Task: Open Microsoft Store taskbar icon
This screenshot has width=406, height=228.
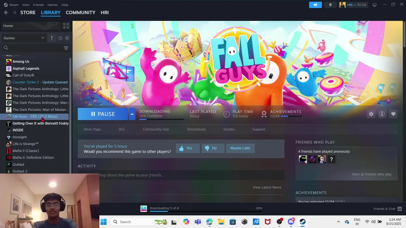Action: point(233,222)
